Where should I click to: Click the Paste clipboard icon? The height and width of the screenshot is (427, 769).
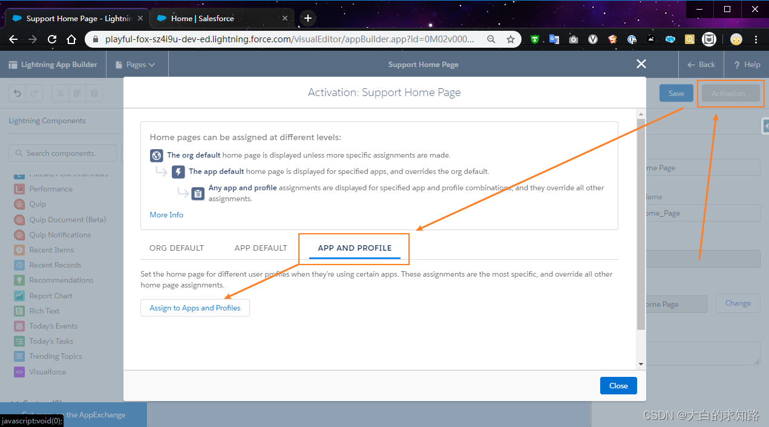tap(94, 93)
